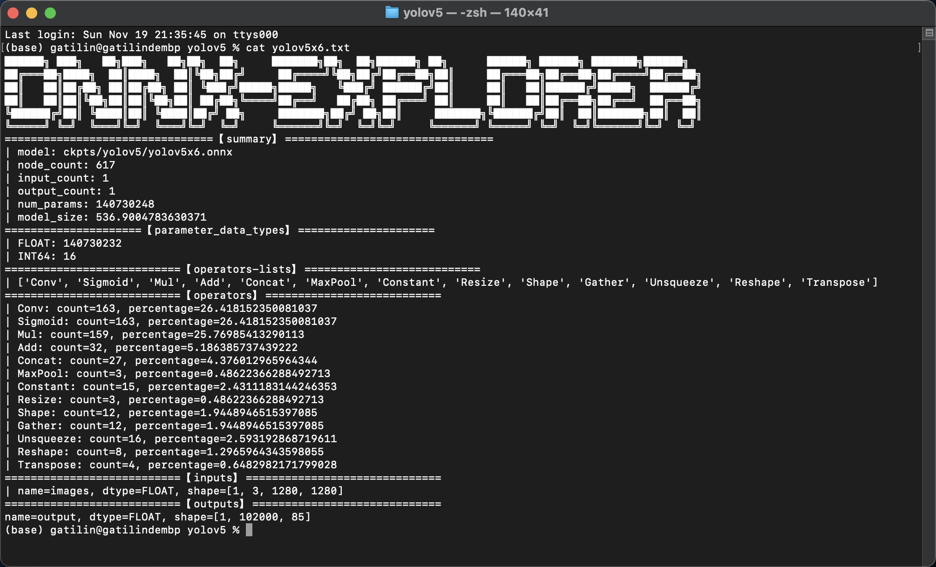
Task: Click the yellow minimize traffic light button
Action: click(32, 14)
